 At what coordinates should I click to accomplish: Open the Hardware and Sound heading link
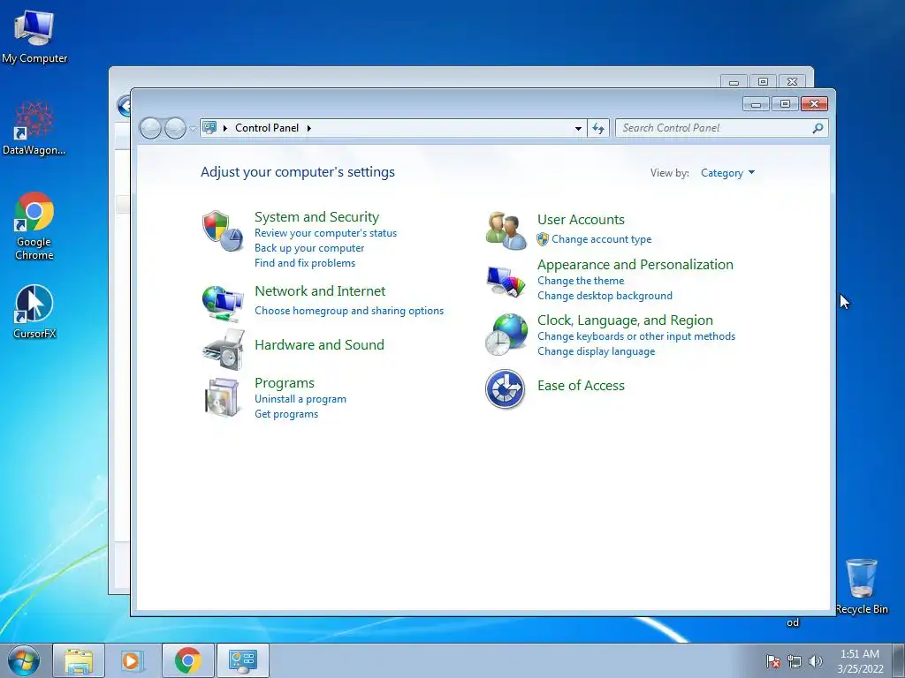tap(319, 345)
